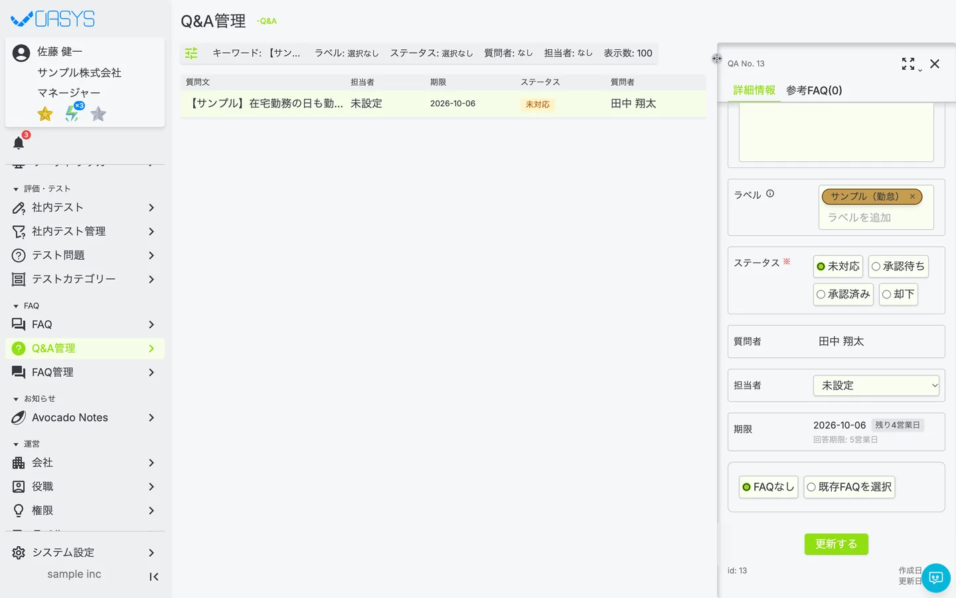Screen dimensions: 956x598
Task: Select FAQなし radio option
Action: click(768, 487)
